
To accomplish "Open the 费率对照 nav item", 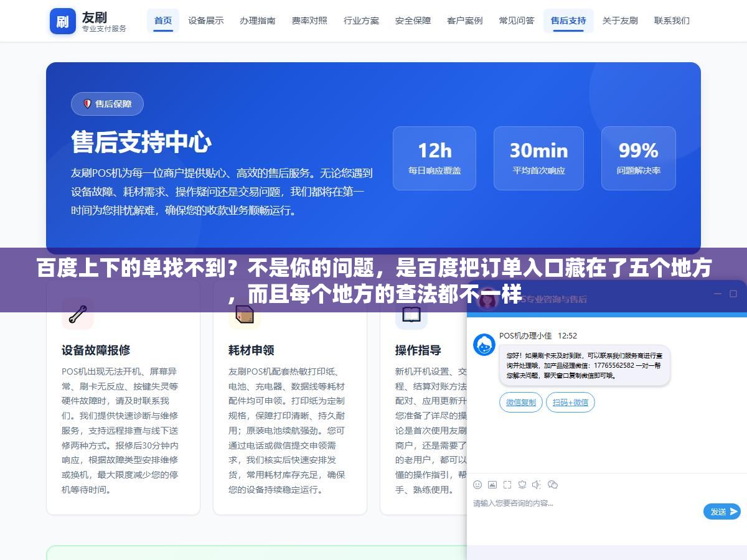I will pos(309,21).
